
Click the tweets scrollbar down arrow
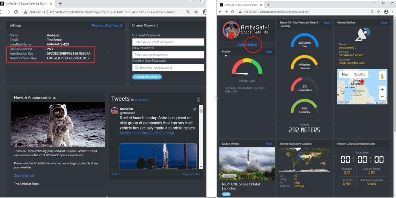(x=201, y=167)
